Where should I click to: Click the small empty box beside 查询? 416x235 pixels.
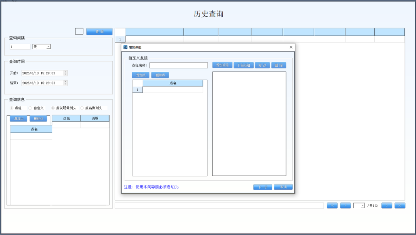[x=79, y=31]
